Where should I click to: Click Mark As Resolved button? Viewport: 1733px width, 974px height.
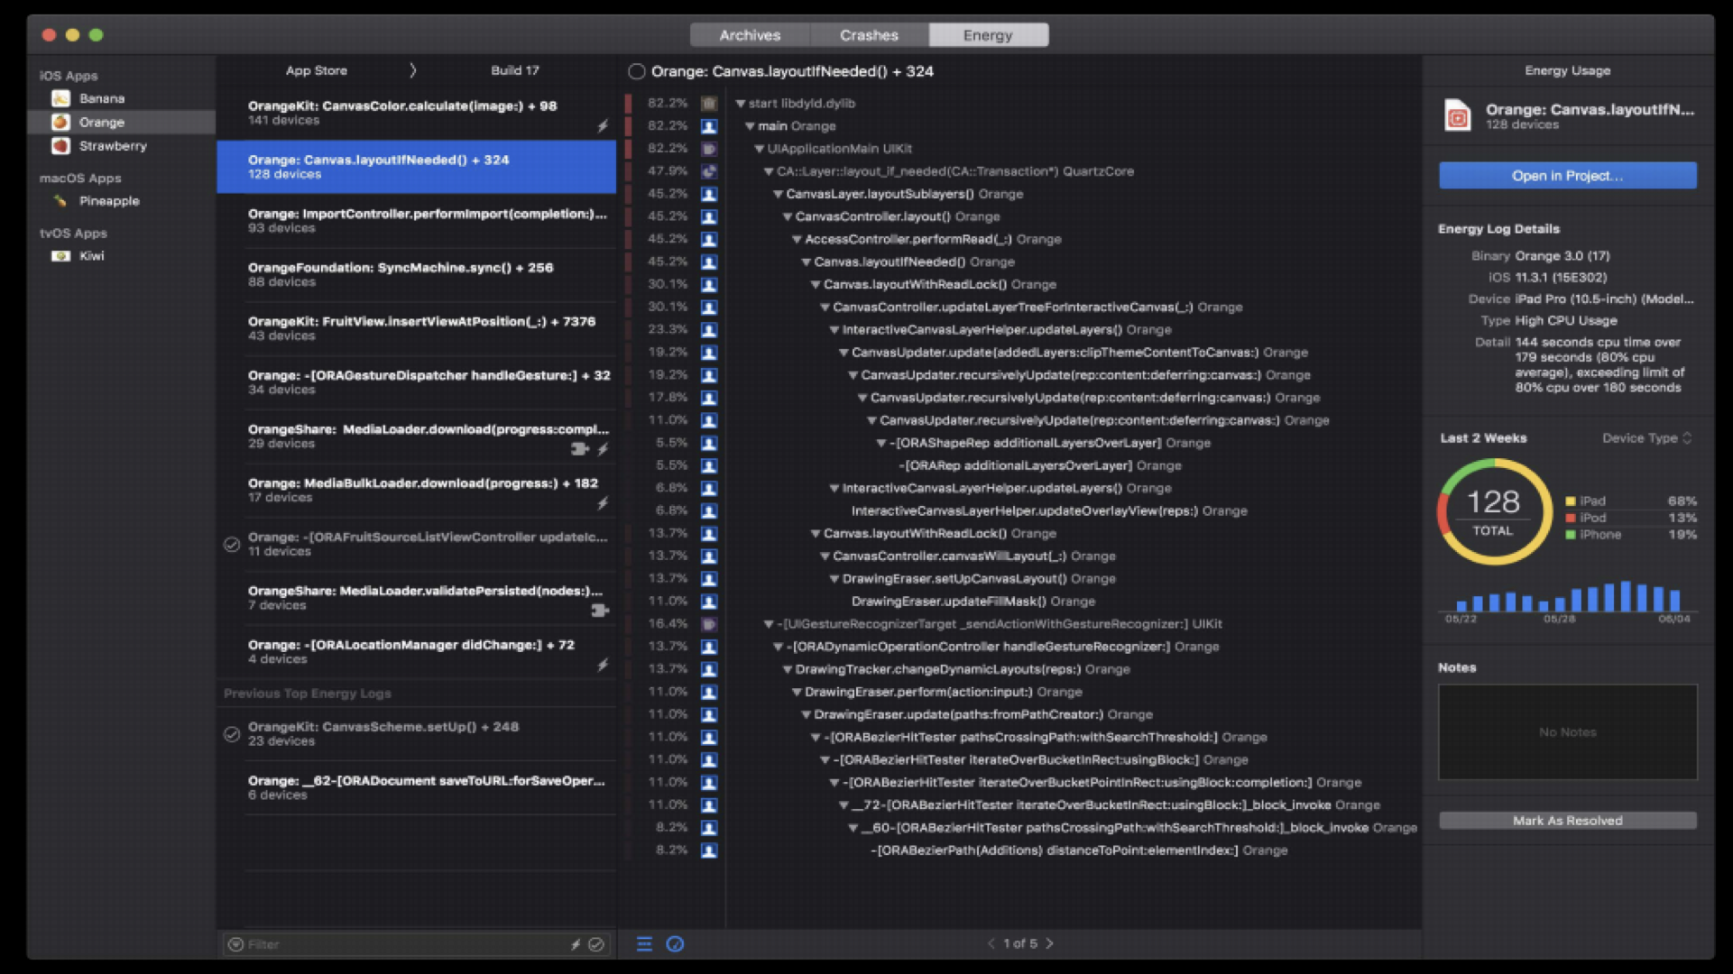(1567, 821)
